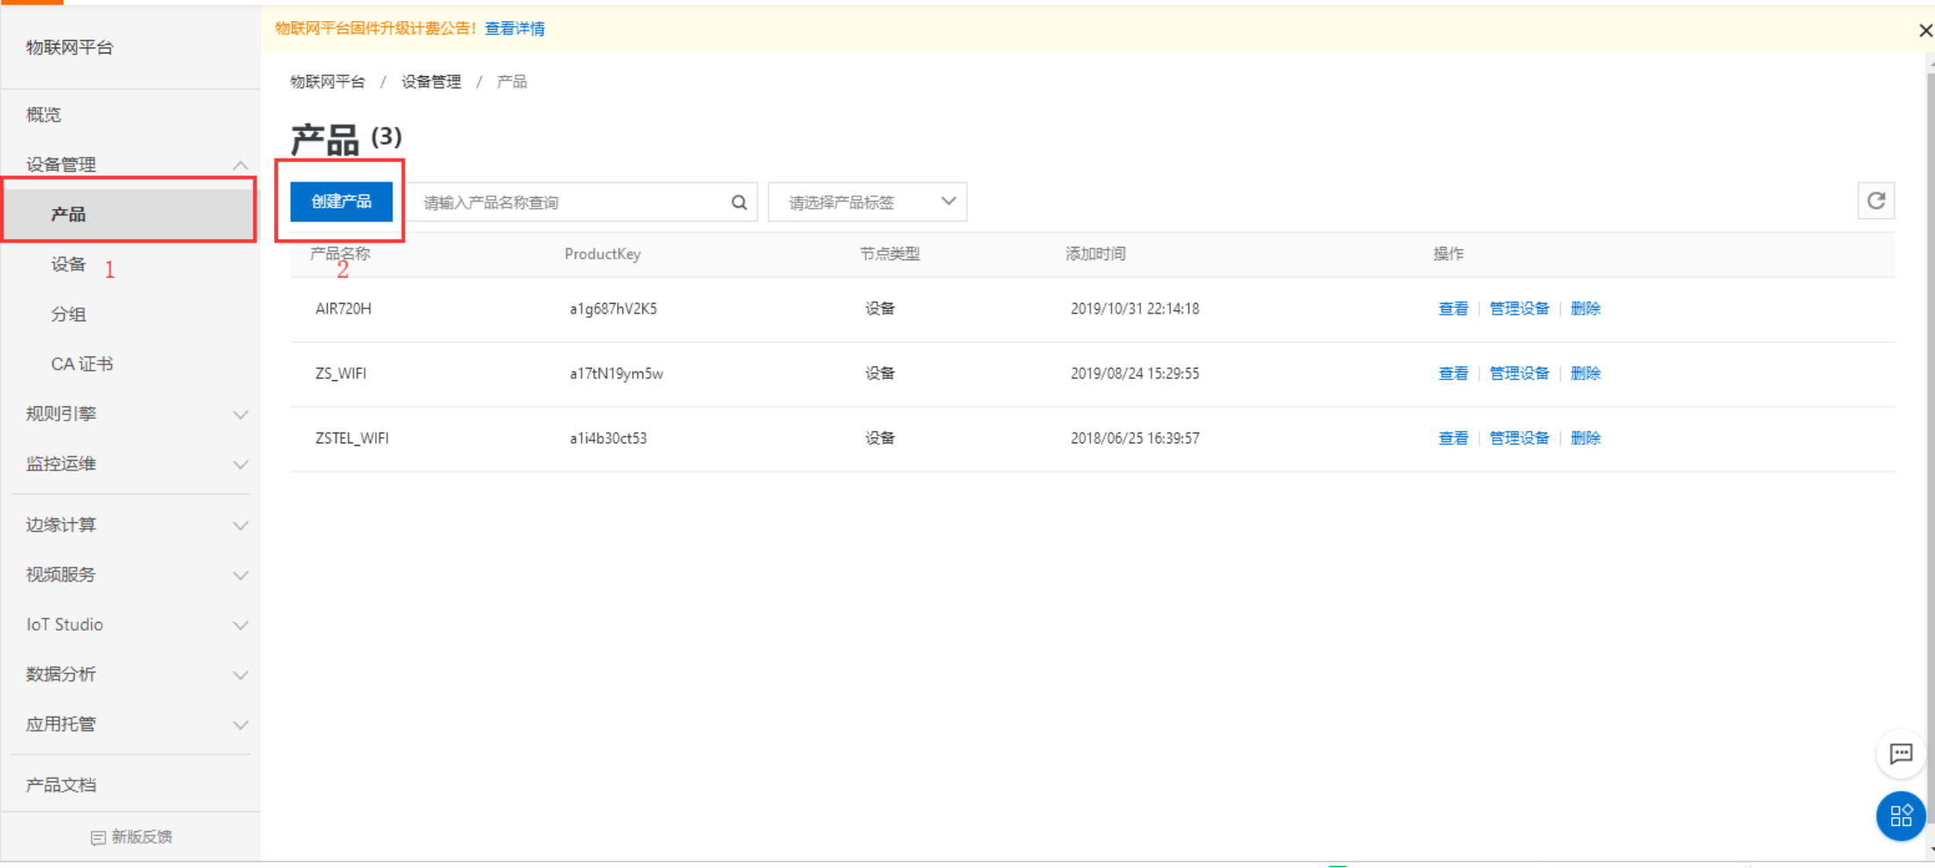Click the ProductKey column header
The height and width of the screenshot is (868, 1935).
point(603,254)
